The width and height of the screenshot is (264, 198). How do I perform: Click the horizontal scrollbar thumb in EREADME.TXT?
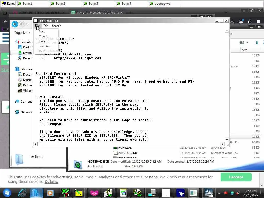tap(40, 144)
